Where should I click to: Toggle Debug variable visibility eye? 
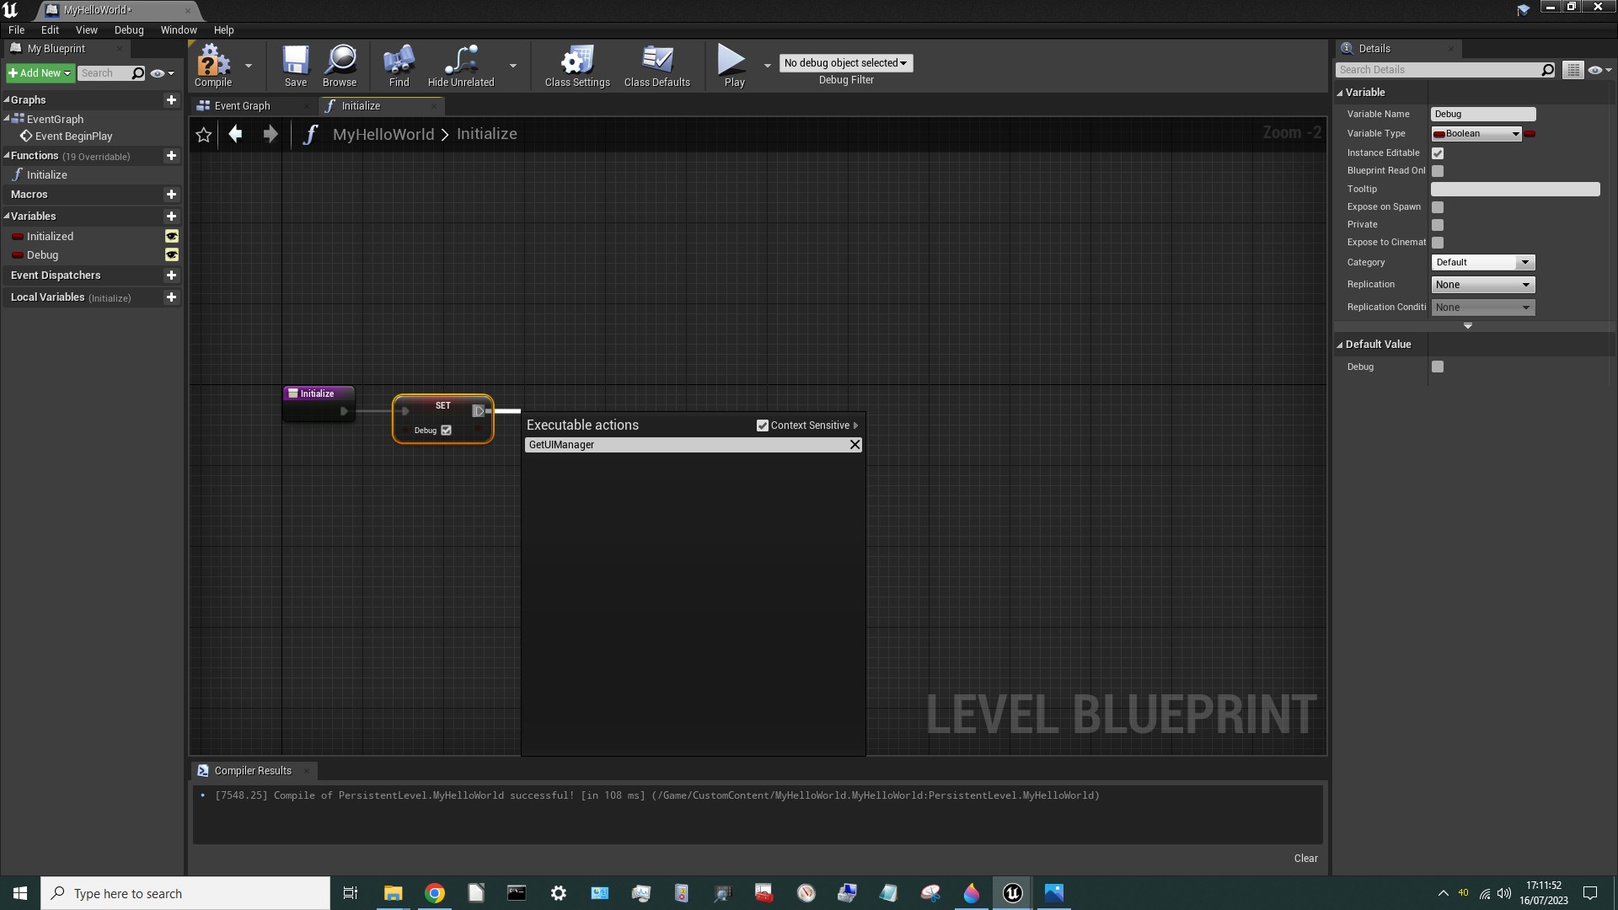coord(172,255)
